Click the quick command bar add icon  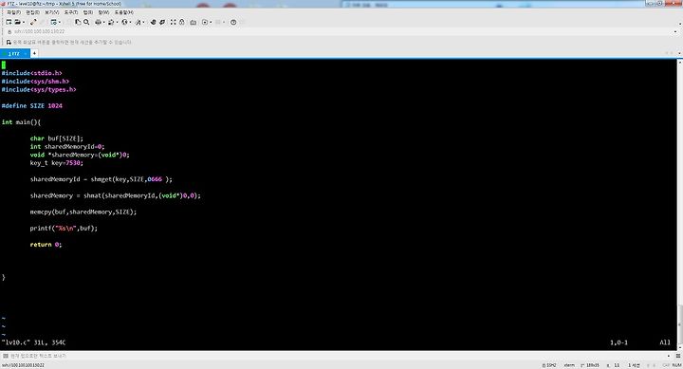(9, 43)
